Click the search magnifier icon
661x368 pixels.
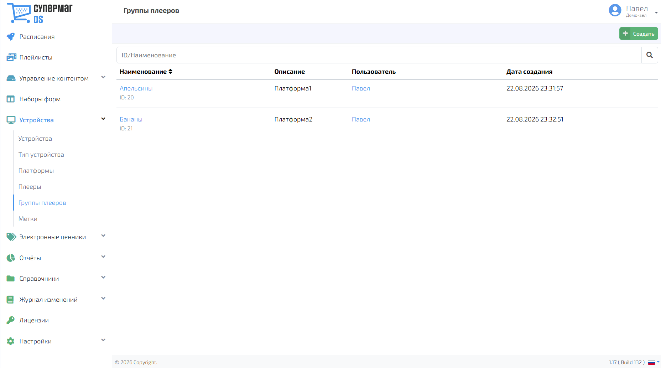tap(650, 55)
